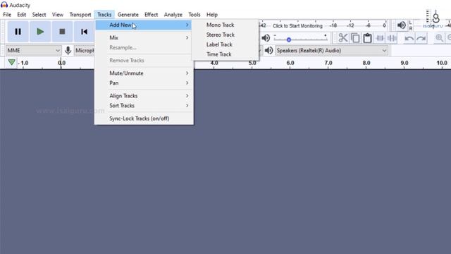
Task: Open the Select menu
Action: pos(39,14)
